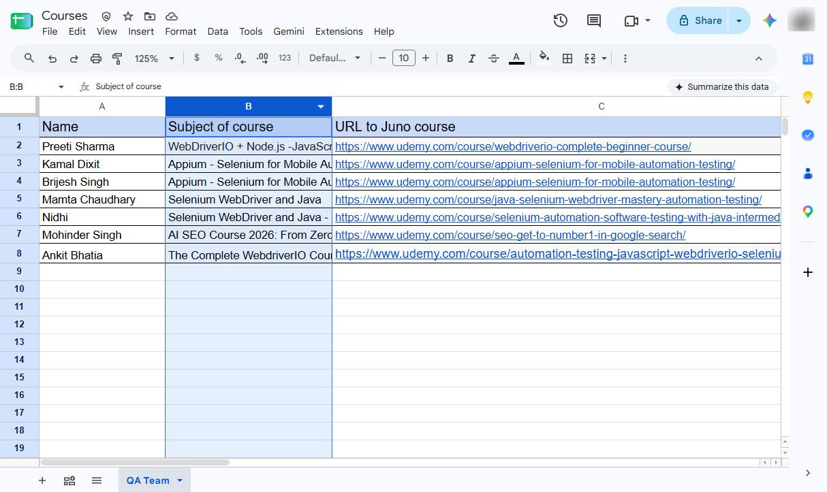The width and height of the screenshot is (827, 492).
Task: Toggle strikethrough formatting
Action: 494,59
